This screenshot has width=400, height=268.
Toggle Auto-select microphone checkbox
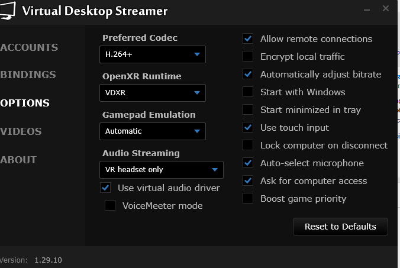coord(248,163)
